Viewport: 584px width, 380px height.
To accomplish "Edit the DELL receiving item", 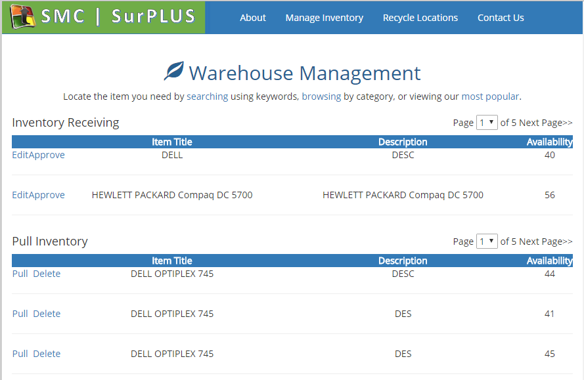I will point(20,155).
